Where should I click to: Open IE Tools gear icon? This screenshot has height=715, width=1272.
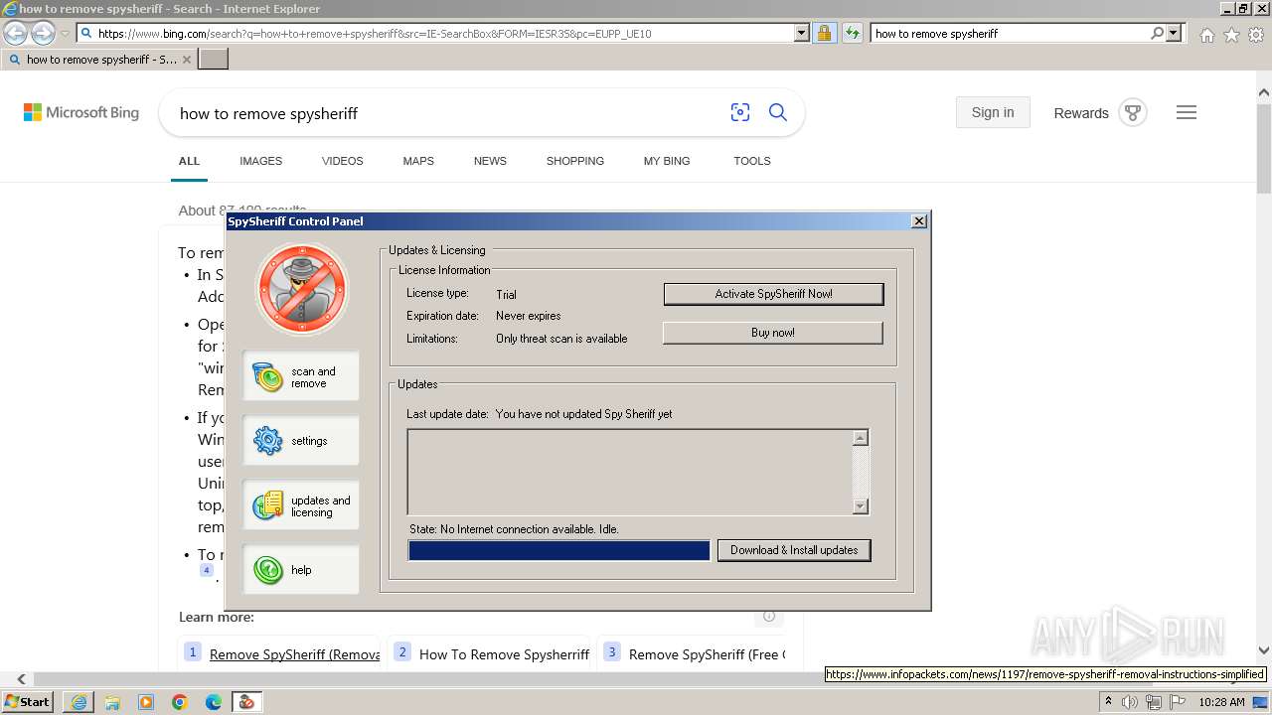tap(1256, 35)
